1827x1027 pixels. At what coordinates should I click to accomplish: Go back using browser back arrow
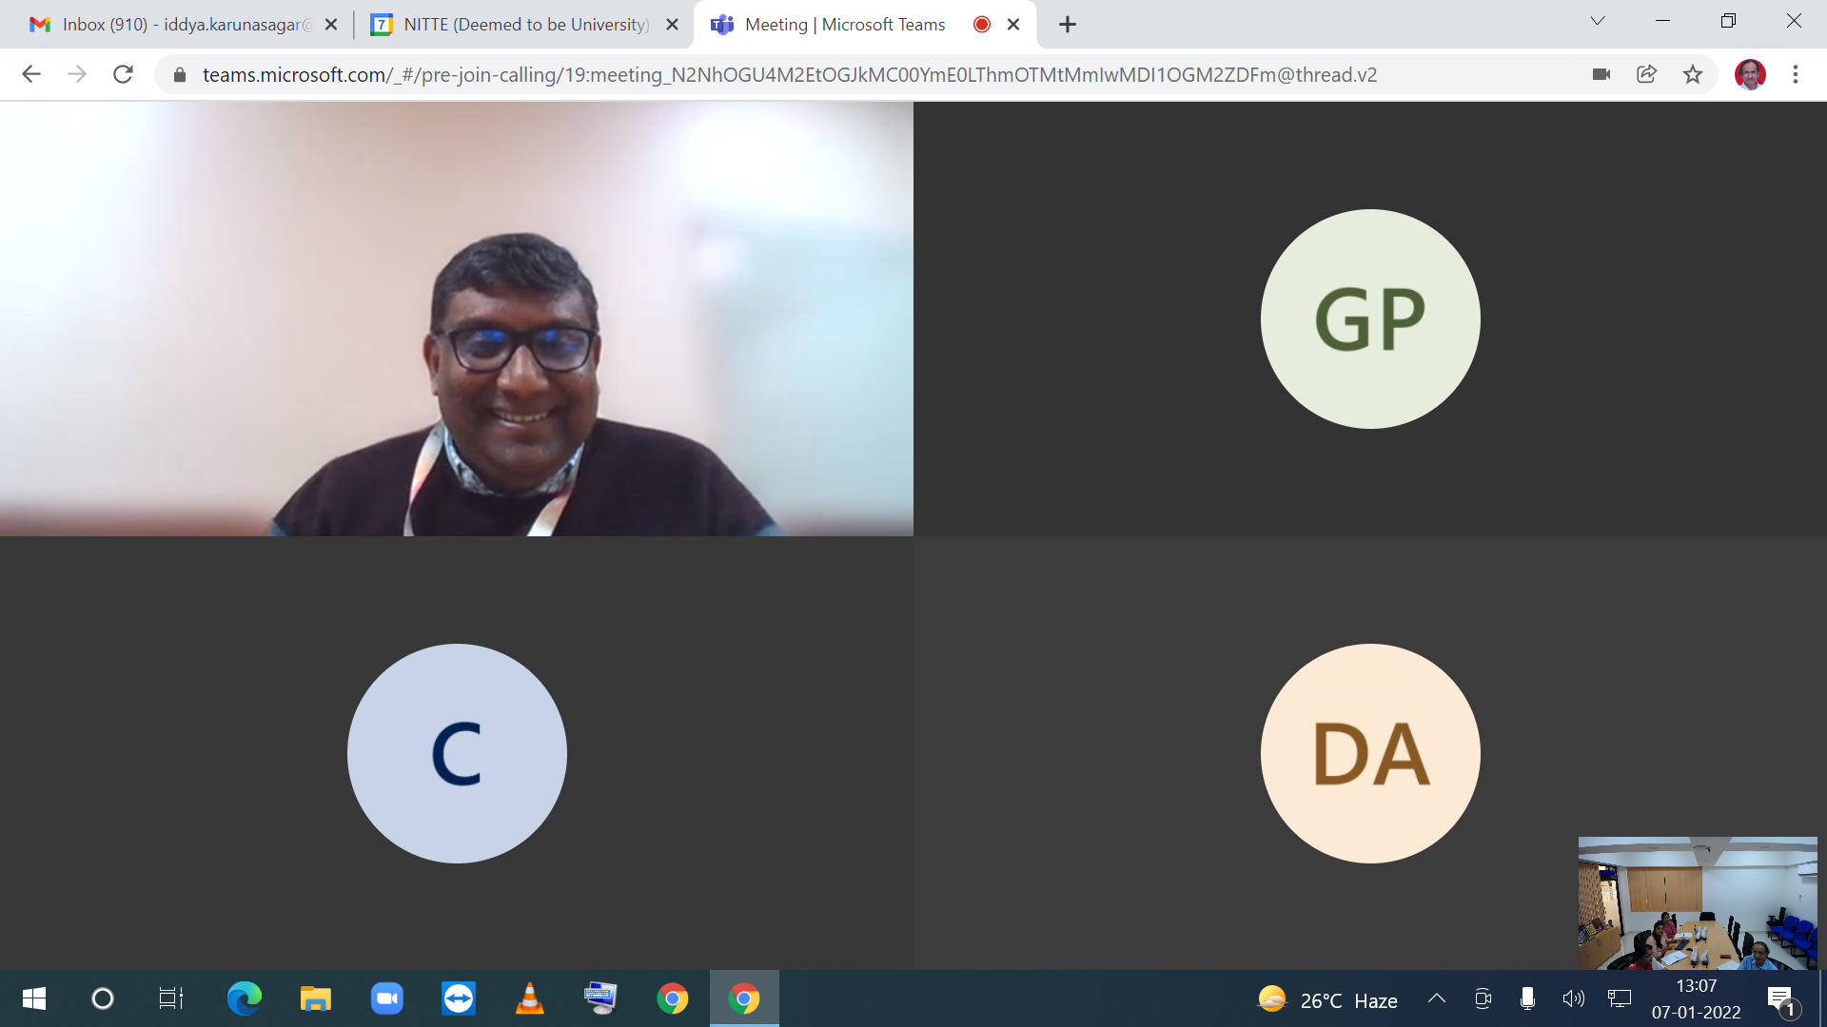31,74
